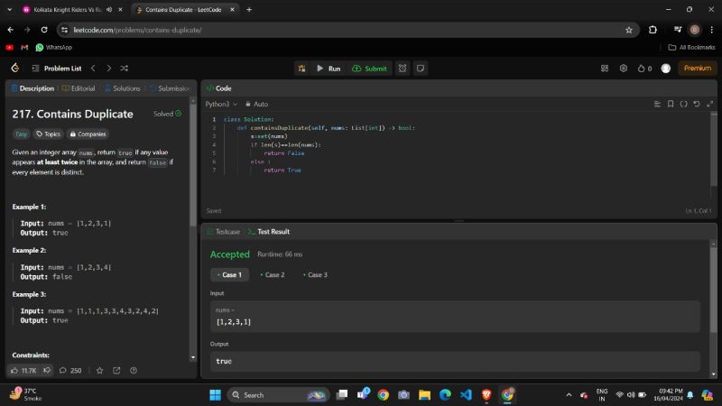Viewport: 722px width, 406px height.
Task: Click the bookmark icon in code editor toolbar
Action: click(671, 104)
